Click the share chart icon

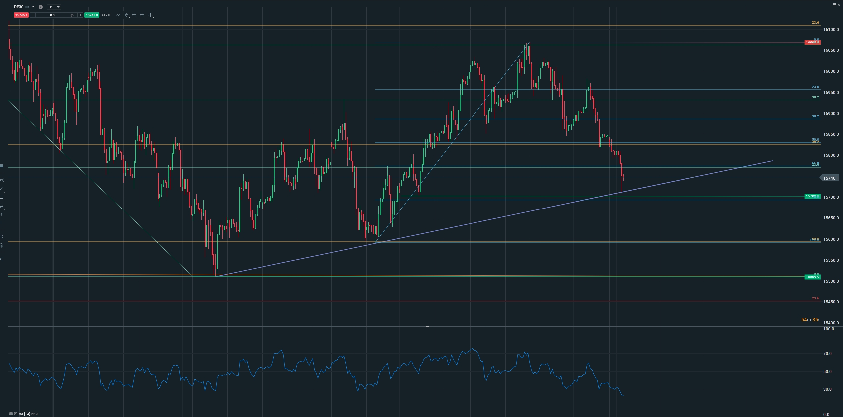pos(2,259)
